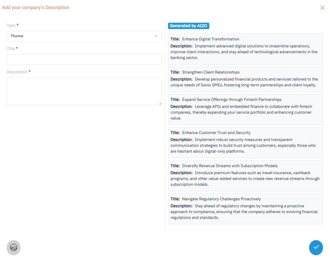Image resolution: width=330 pixels, height=259 pixels.
Task: Click the selected Theme value text
Action: [17, 36]
